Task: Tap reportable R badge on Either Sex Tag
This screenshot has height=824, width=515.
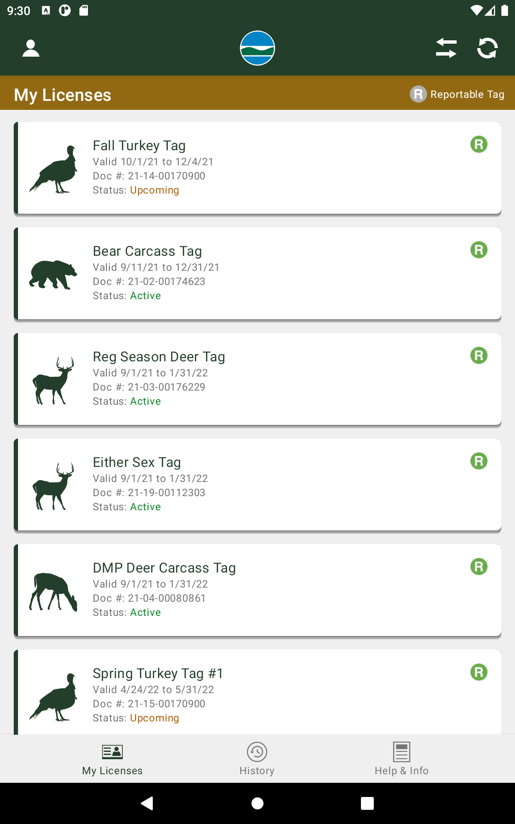Action: pos(479,461)
